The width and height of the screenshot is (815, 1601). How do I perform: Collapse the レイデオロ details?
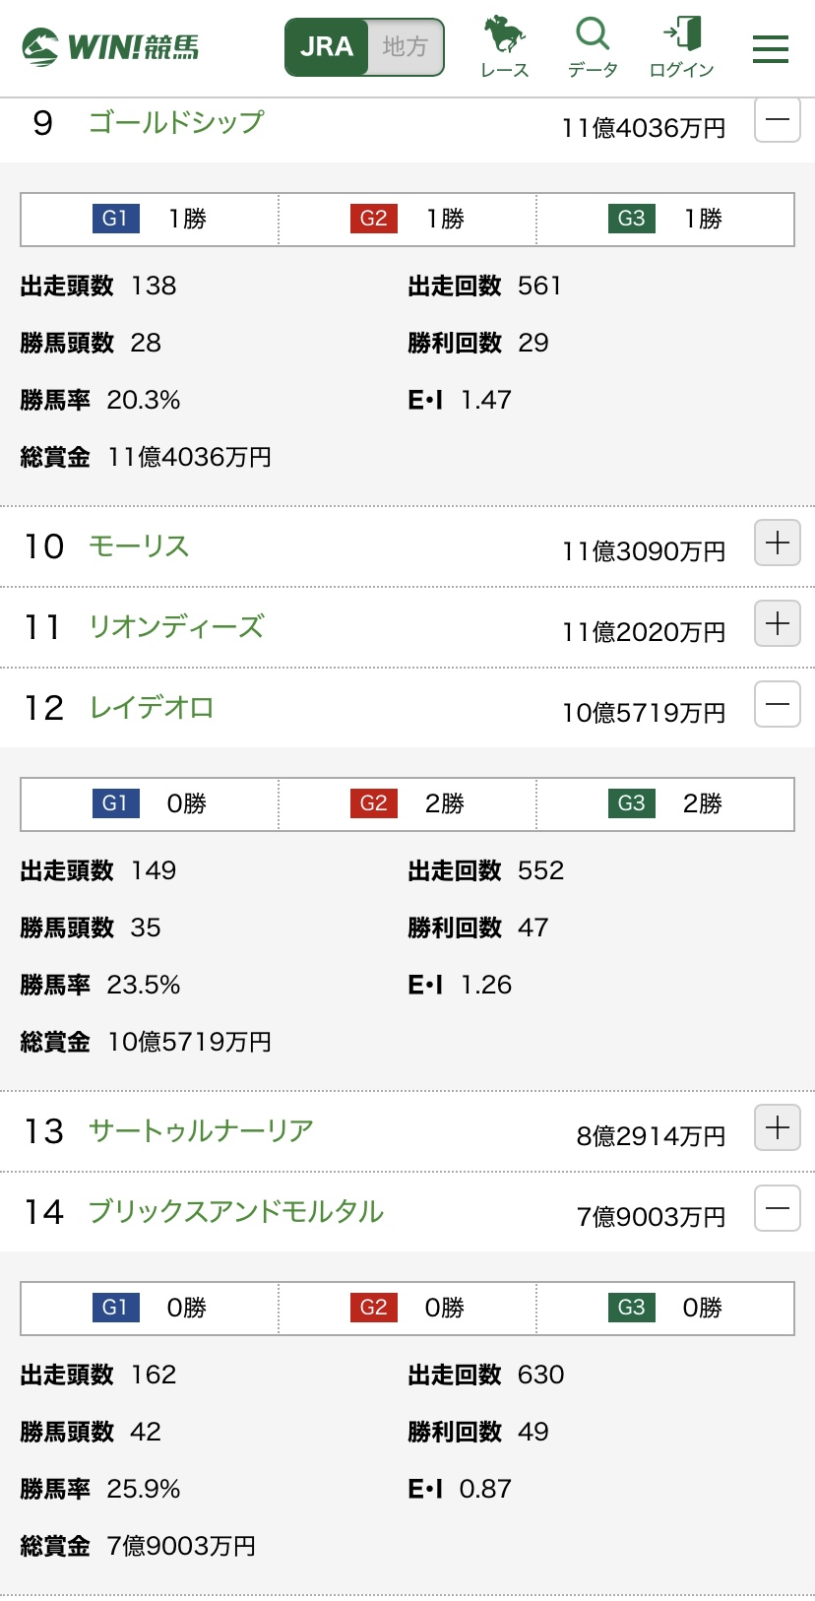(x=777, y=704)
